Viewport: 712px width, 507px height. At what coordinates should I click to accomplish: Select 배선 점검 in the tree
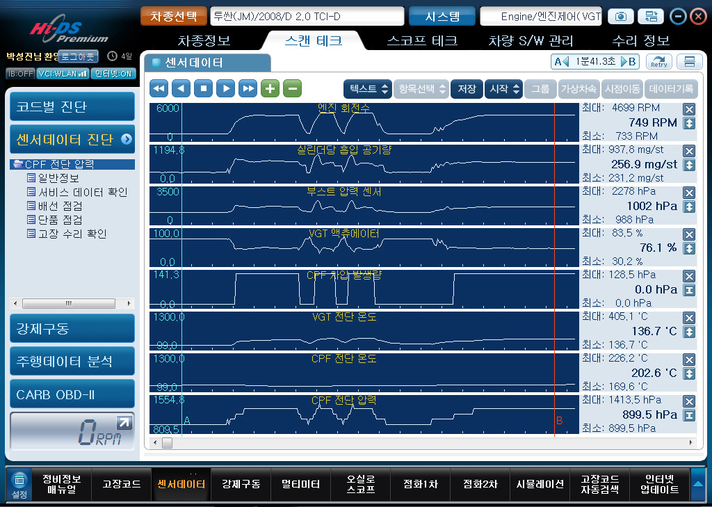[60, 207]
